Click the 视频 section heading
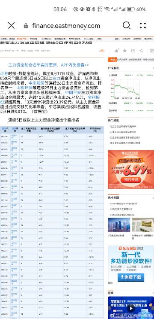The width and height of the screenshot is (154, 319). click(x=111, y=293)
